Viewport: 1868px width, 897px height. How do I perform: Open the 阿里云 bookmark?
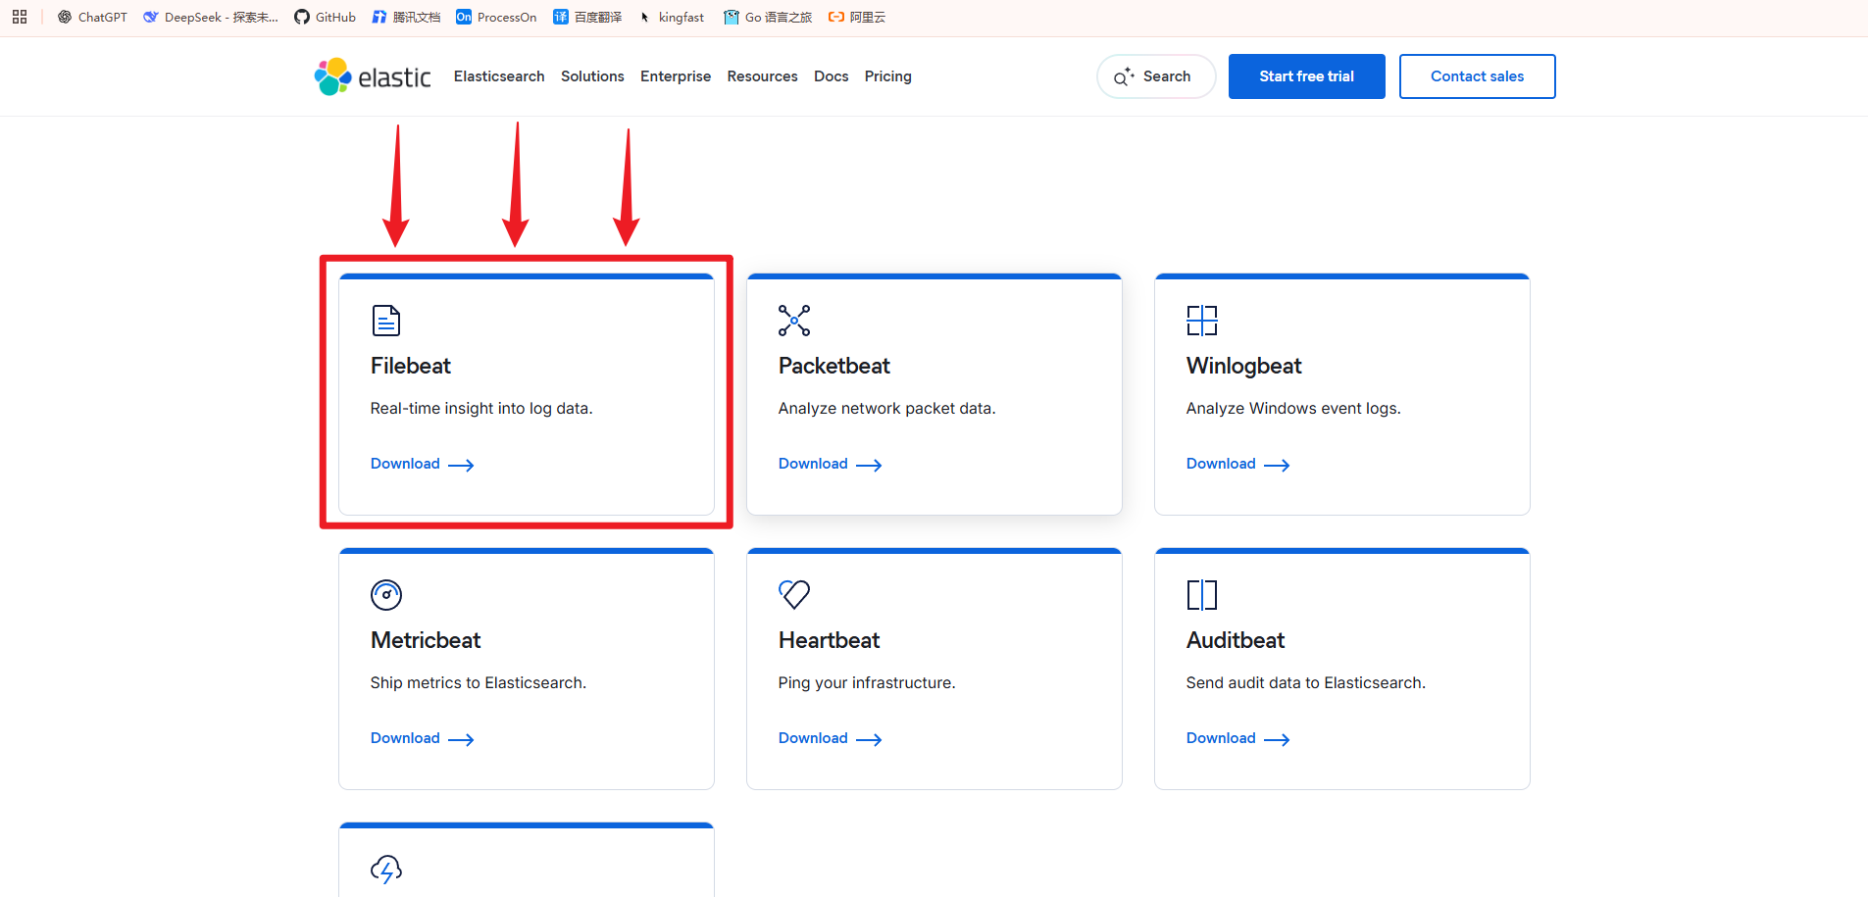pos(857,17)
